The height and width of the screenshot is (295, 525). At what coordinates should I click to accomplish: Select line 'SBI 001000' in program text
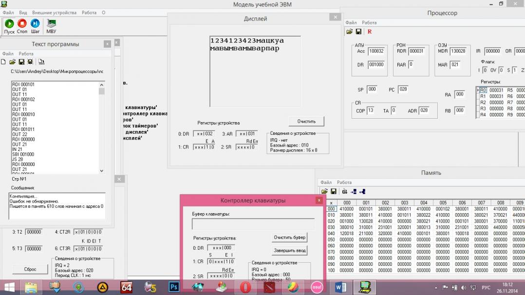(23, 154)
